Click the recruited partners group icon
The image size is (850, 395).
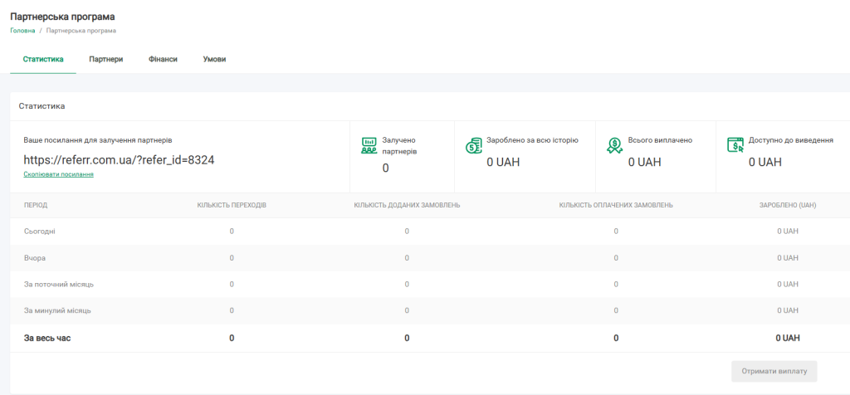(369, 146)
